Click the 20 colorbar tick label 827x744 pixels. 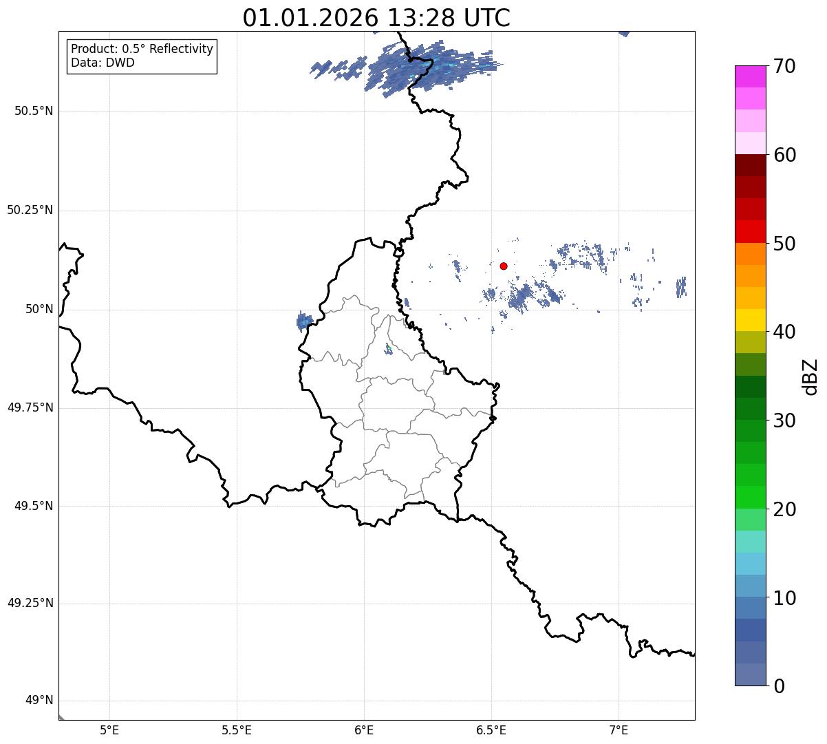pyautogui.click(x=784, y=509)
